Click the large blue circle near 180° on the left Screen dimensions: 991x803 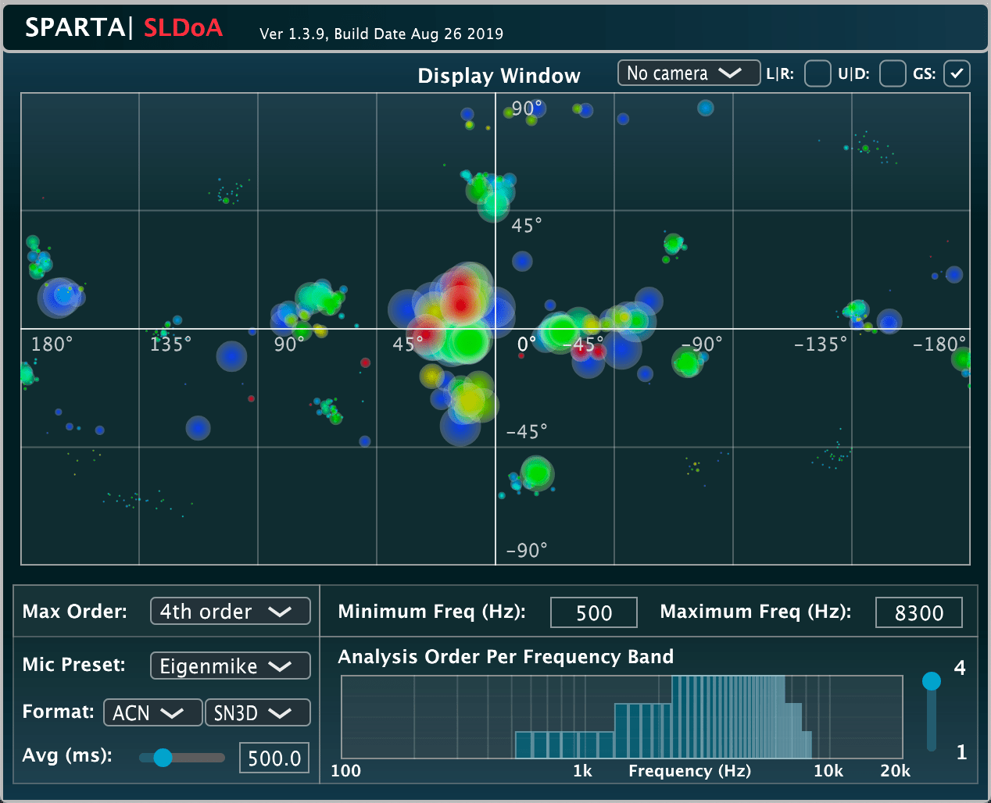pos(59,297)
